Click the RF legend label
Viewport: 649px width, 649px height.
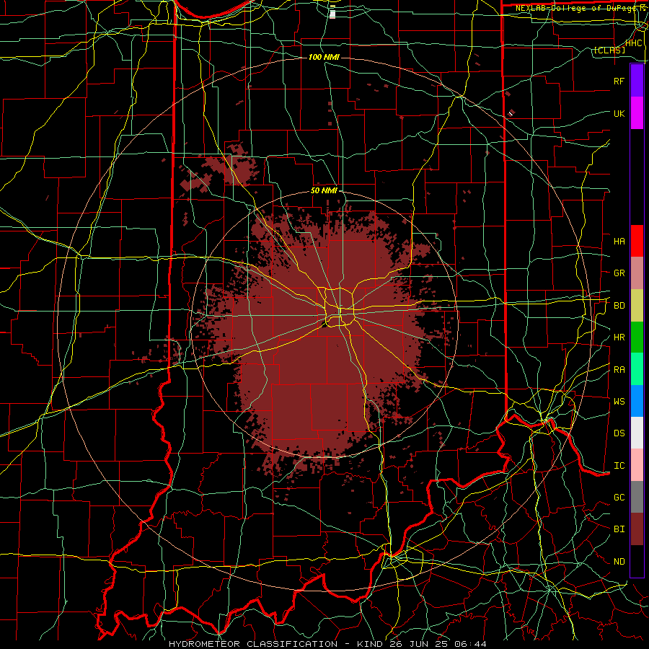click(x=619, y=81)
